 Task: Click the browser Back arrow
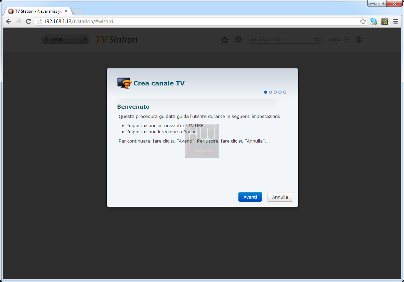9,22
